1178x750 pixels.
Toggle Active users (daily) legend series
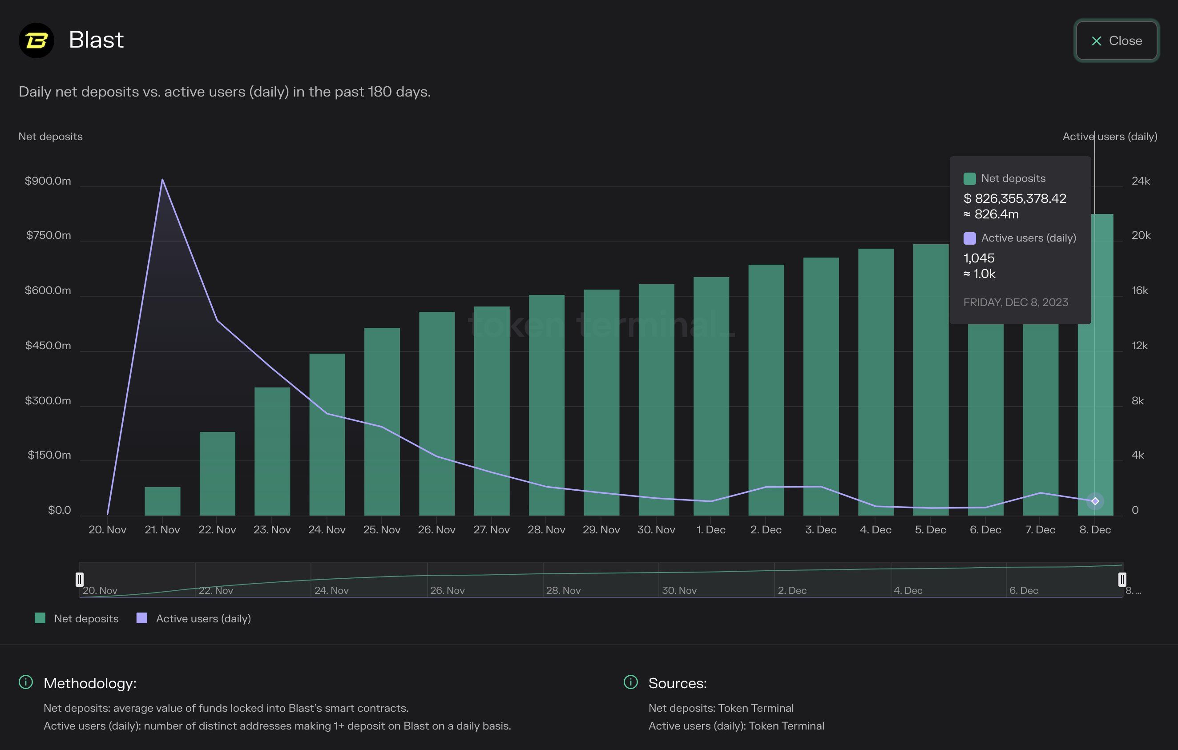point(203,618)
